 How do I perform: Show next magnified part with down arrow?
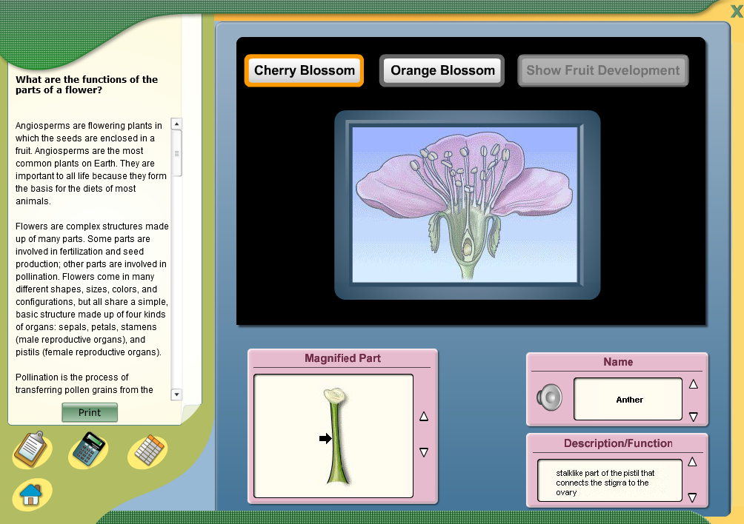[424, 452]
